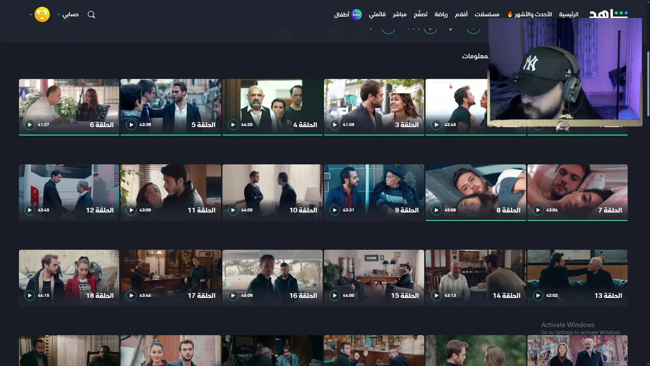Click the purple kids badge icon
The height and width of the screenshot is (366, 650).
click(356, 15)
